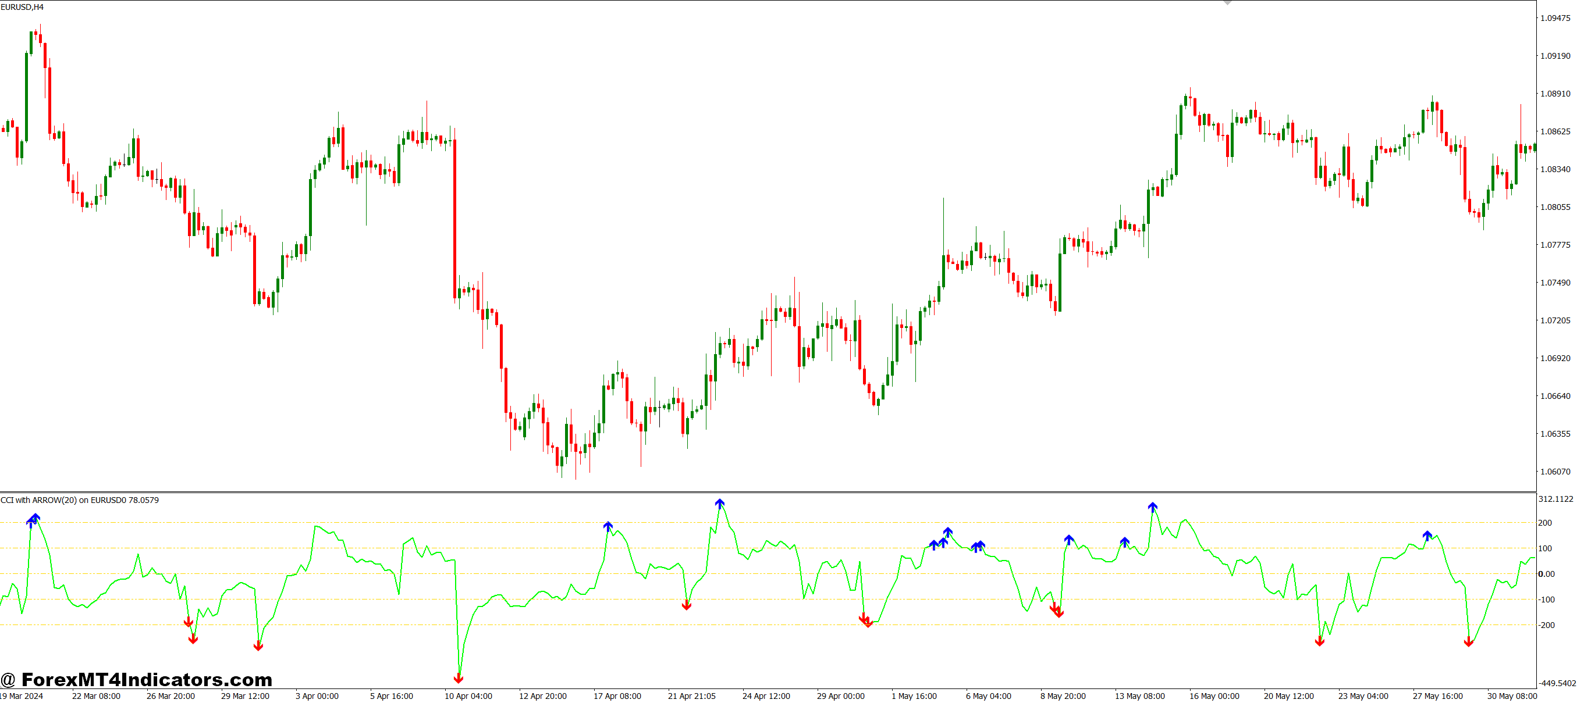
Task: Select the long red candle near 10 Apr
Action: (454, 214)
